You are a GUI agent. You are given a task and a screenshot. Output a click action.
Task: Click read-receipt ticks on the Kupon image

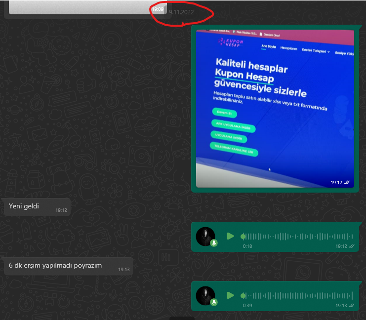coord(347,183)
